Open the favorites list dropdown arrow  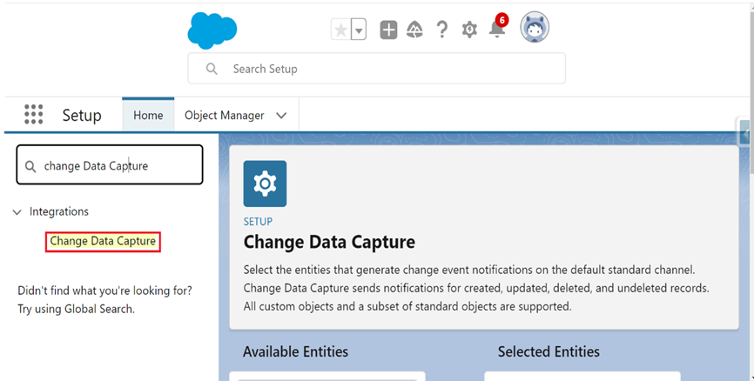click(x=359, y=30)
